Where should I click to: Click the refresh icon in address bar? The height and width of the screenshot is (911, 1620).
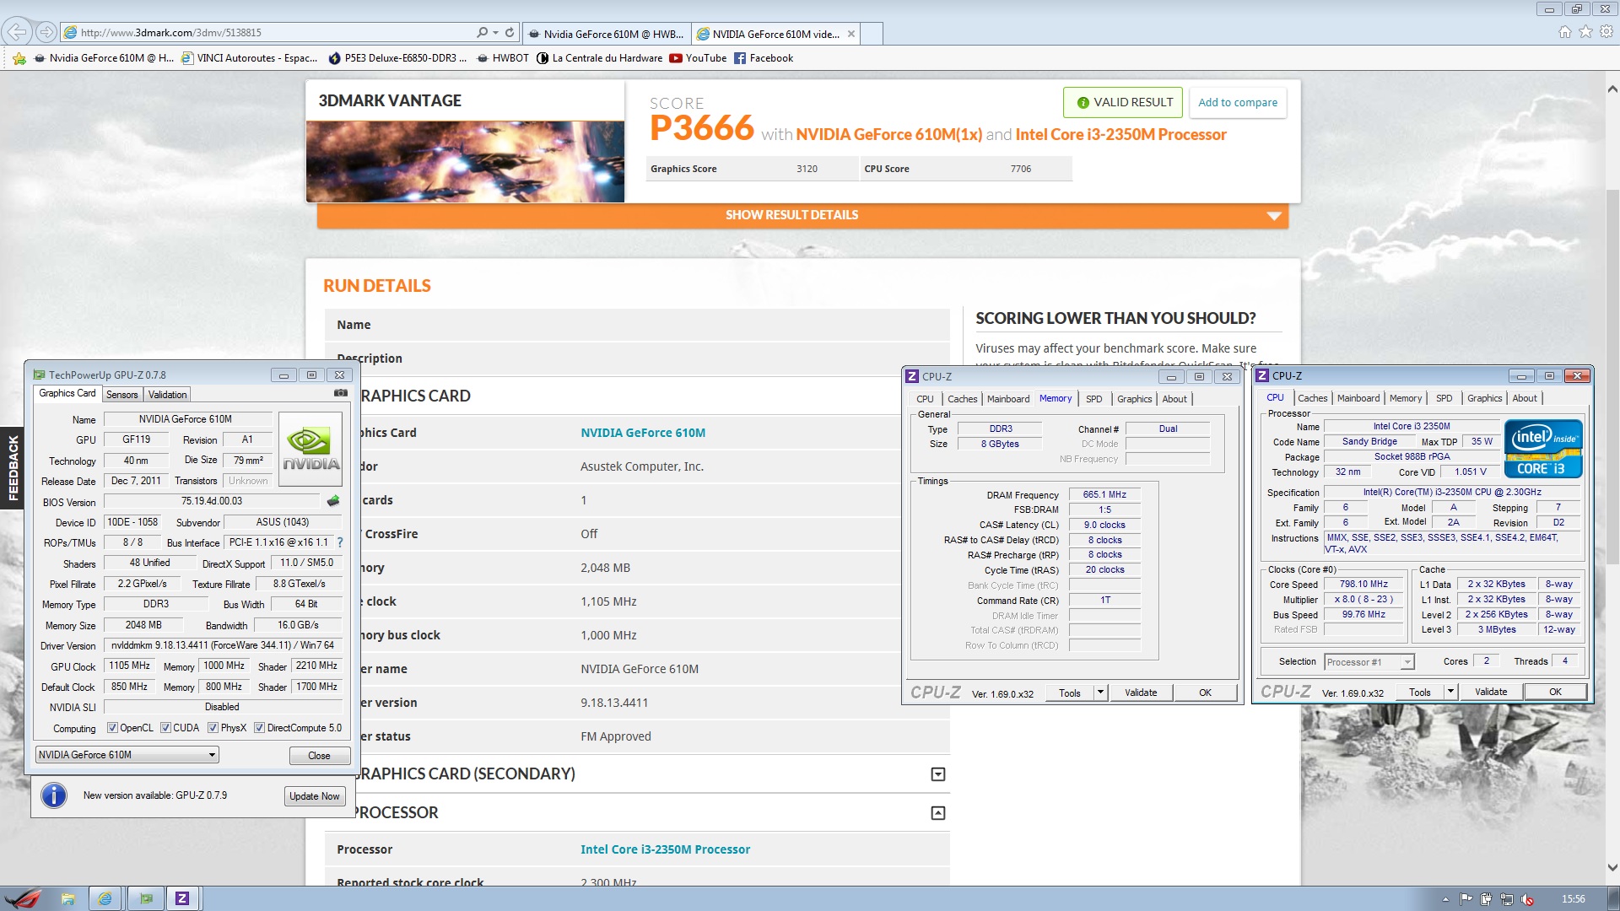[x=510, y=32]
